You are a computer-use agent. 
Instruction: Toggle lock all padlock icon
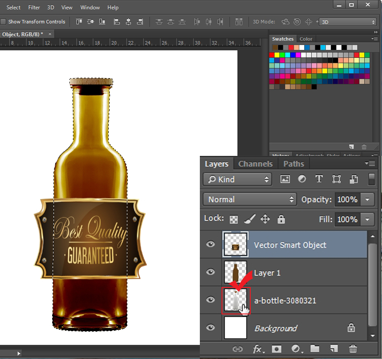point(281,219)
